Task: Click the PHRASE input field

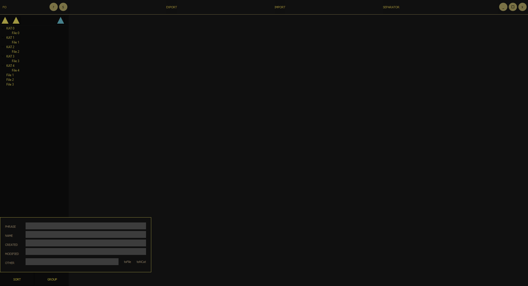Action: [x=86, y=226]
